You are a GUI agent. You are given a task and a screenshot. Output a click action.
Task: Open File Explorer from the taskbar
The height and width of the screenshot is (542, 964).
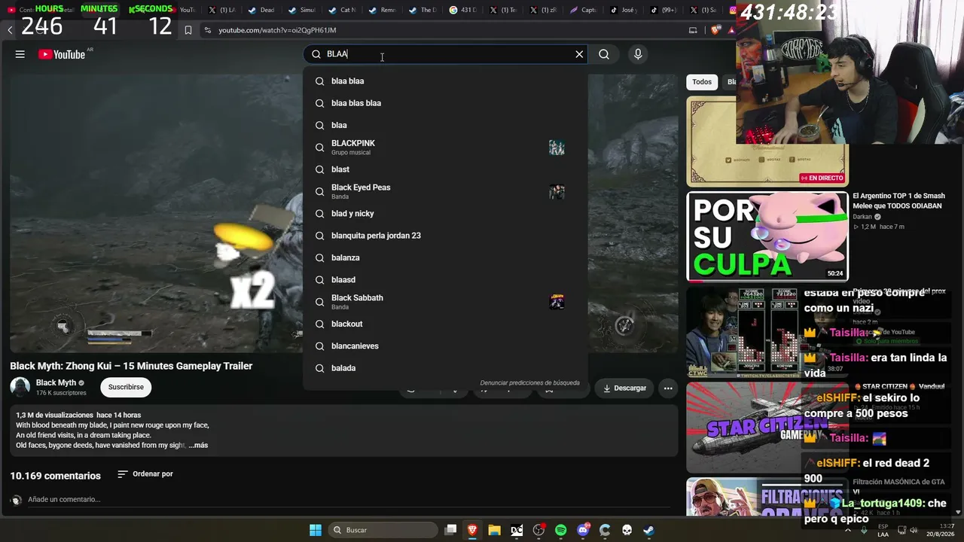tap(494, 530)
